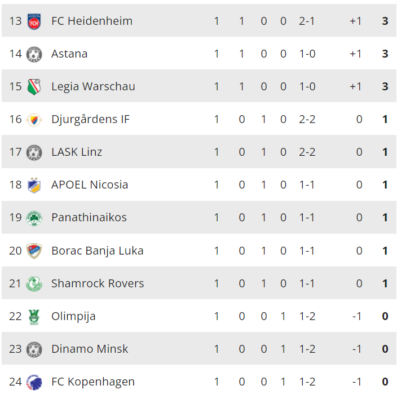The width and height of the screenshot is (397, 394).
Task: Click the APOEL Nicosia club crest
Action: click(x=34, y=185)
